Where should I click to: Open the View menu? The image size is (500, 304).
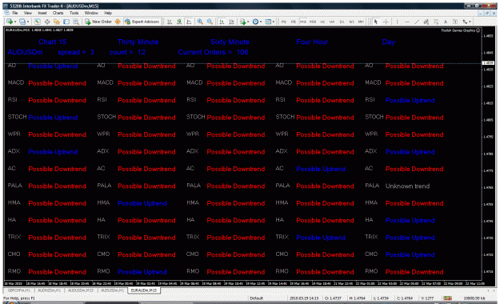coord(28,13)
